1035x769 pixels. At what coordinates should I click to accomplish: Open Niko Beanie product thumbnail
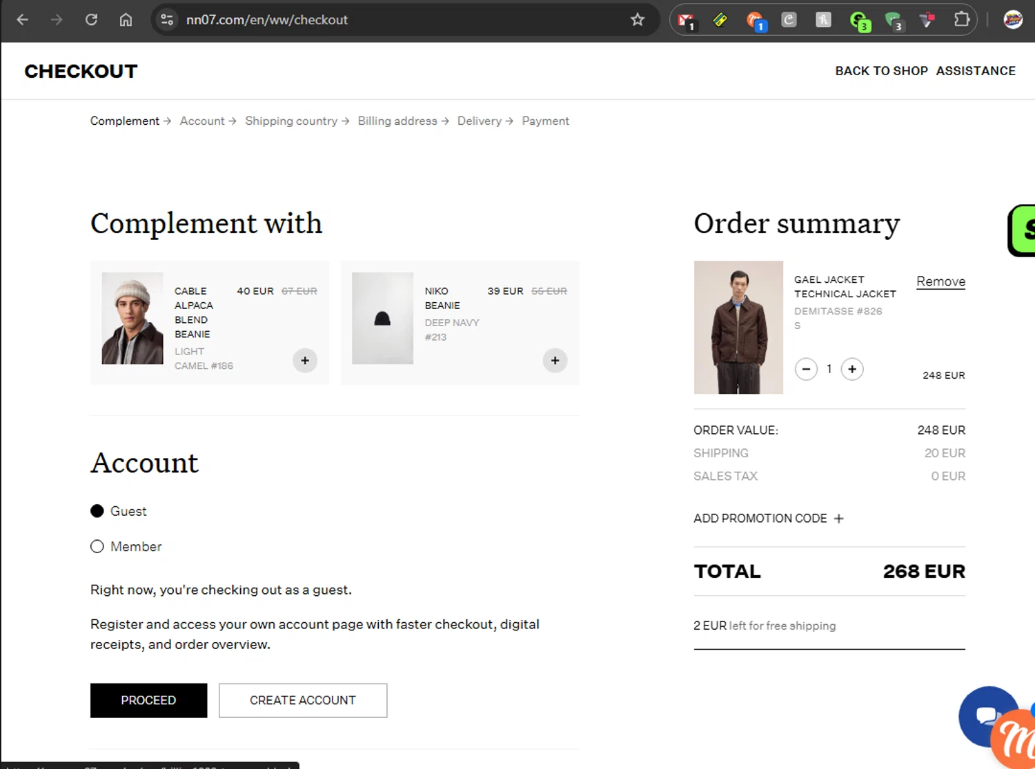coord(382,318)
